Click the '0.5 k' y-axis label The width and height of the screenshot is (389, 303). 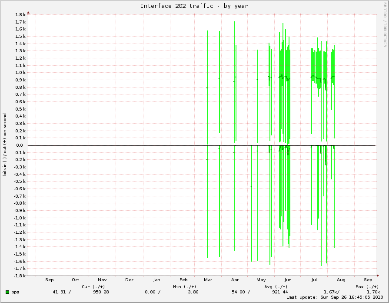(20, 109)
